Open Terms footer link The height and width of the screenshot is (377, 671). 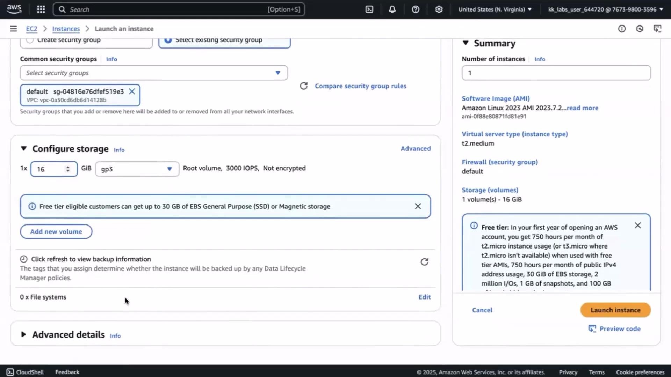coord(597,372)
